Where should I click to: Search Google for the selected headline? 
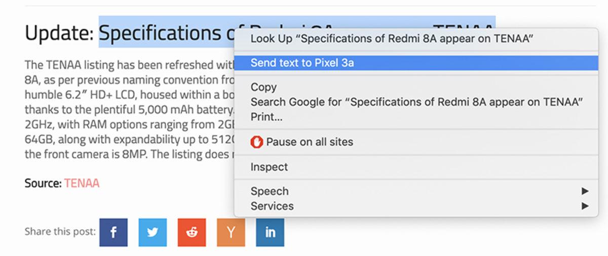pyautogui.click(x=416, y=102)
